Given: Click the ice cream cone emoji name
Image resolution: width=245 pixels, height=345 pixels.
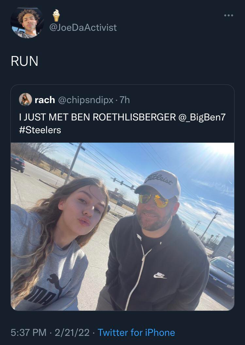Looking at the screenshot, I should (x=56, y=15).
